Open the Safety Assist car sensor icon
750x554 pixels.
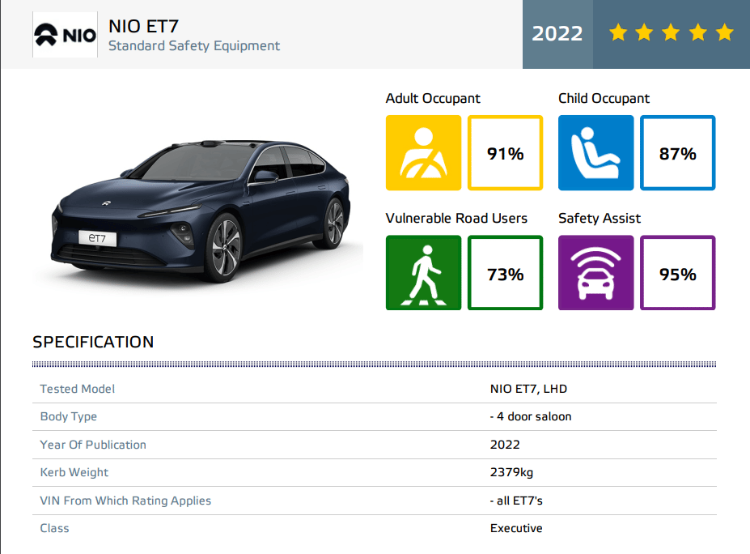pos(595,273)
